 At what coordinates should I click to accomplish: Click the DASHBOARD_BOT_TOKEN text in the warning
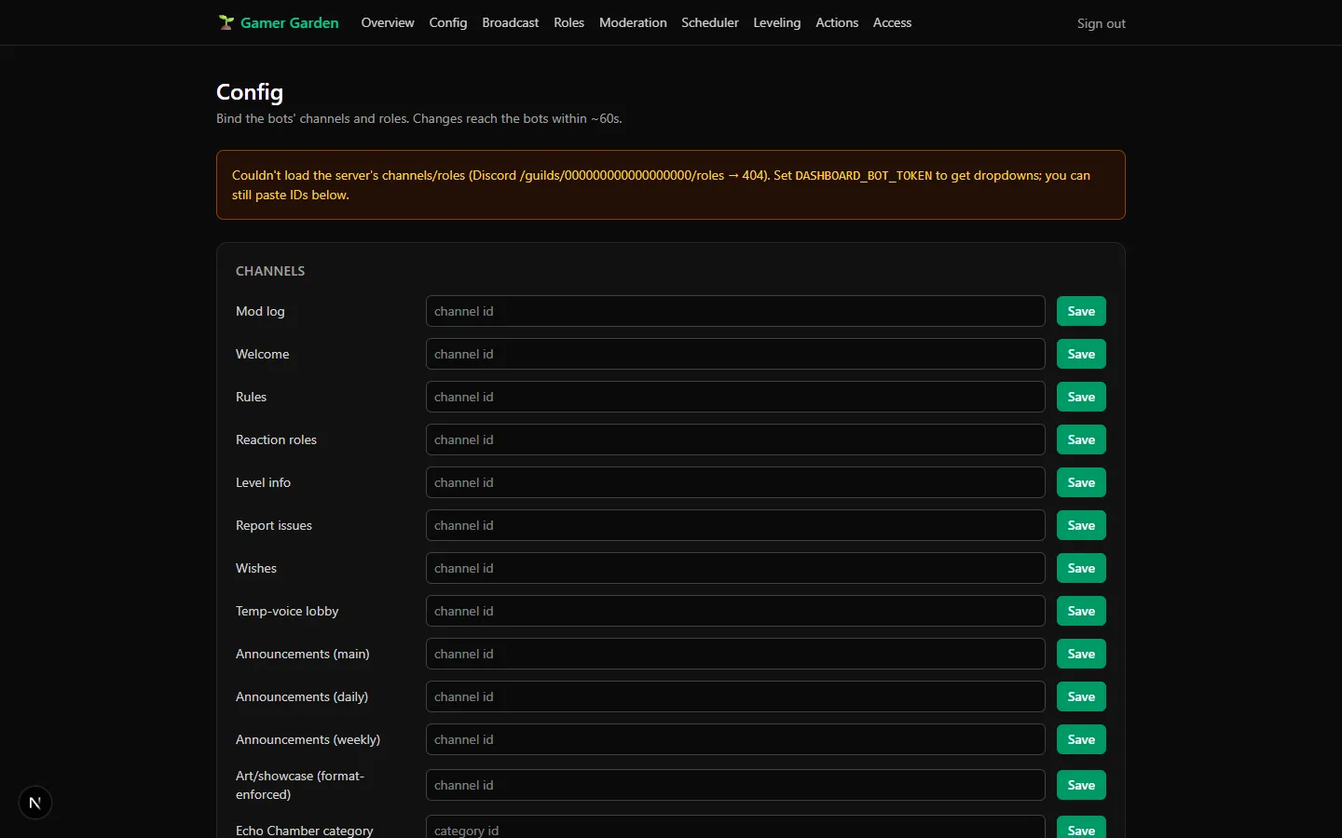[x=863, y=175]
